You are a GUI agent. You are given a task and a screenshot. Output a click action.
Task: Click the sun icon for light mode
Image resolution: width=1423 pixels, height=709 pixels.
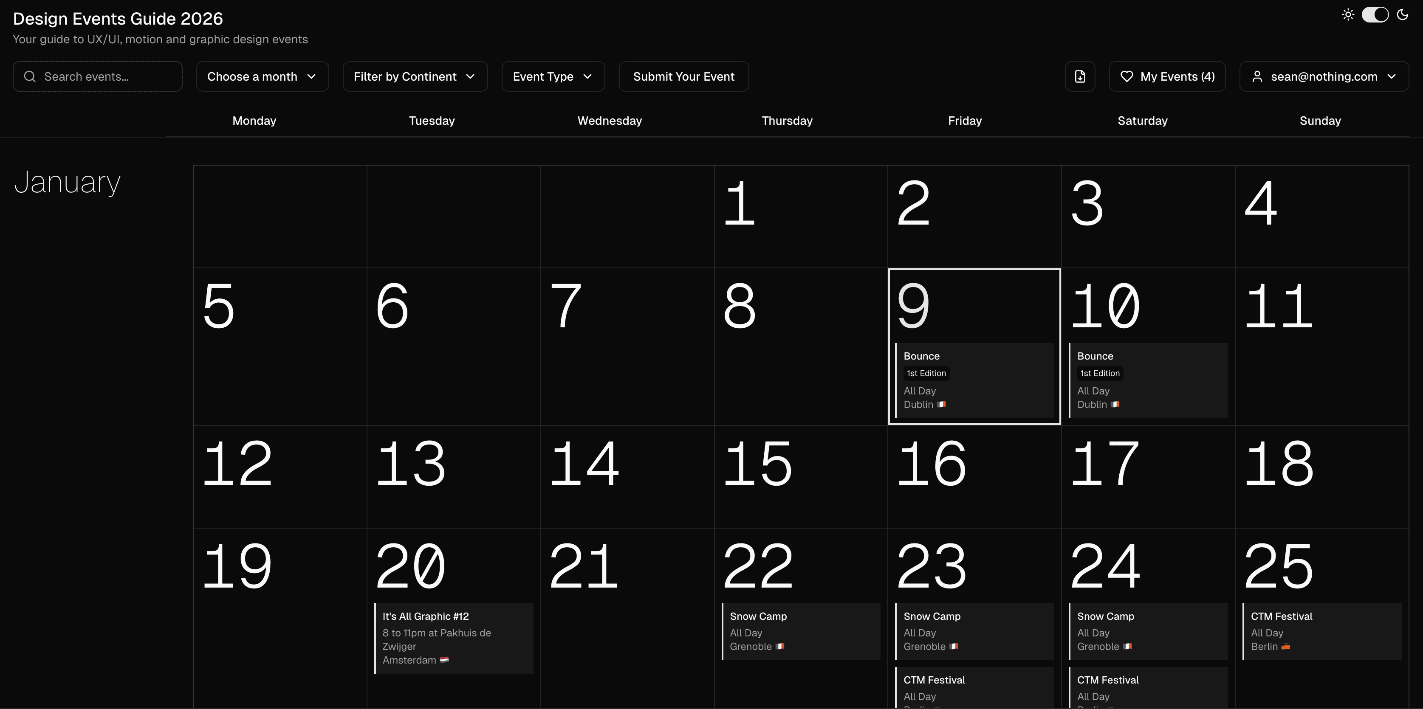pos(1348,14)
